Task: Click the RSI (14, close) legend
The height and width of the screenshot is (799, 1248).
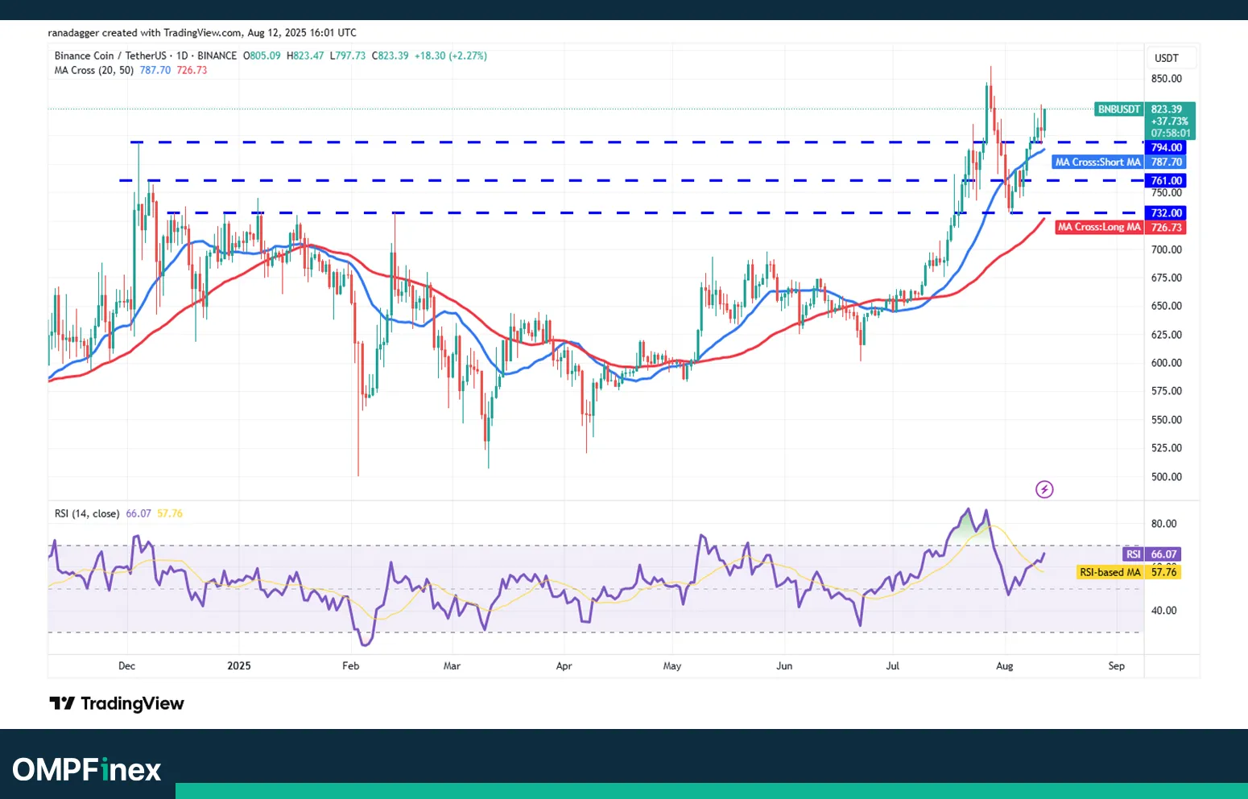Action: [x=87, y=513]
